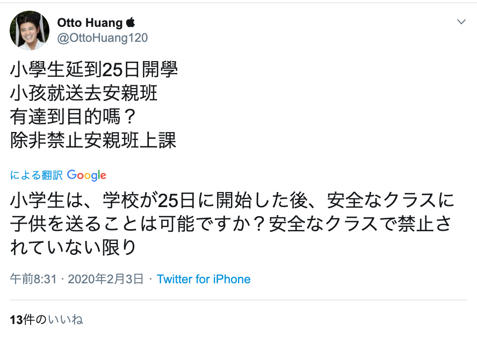Click the Google logo in translation credit
This screenshot has height=338, width=477.
coord(86,175)
